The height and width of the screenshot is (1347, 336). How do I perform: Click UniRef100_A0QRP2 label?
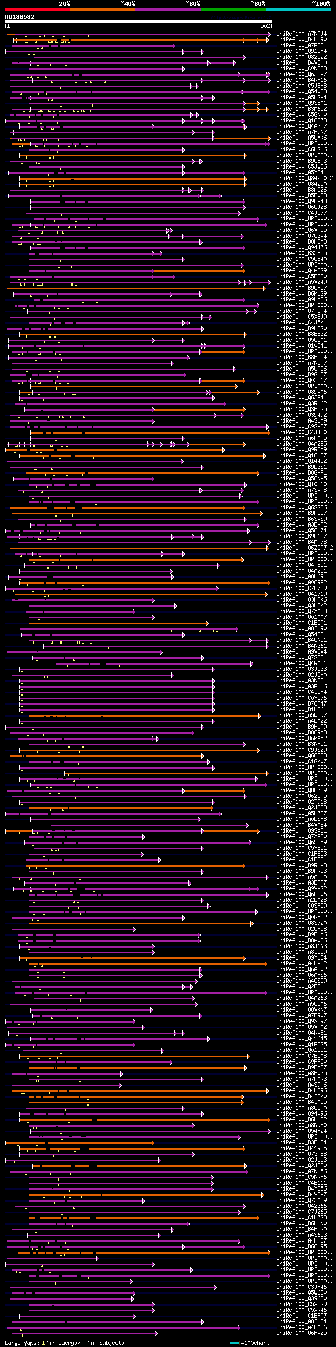point(301,583)
